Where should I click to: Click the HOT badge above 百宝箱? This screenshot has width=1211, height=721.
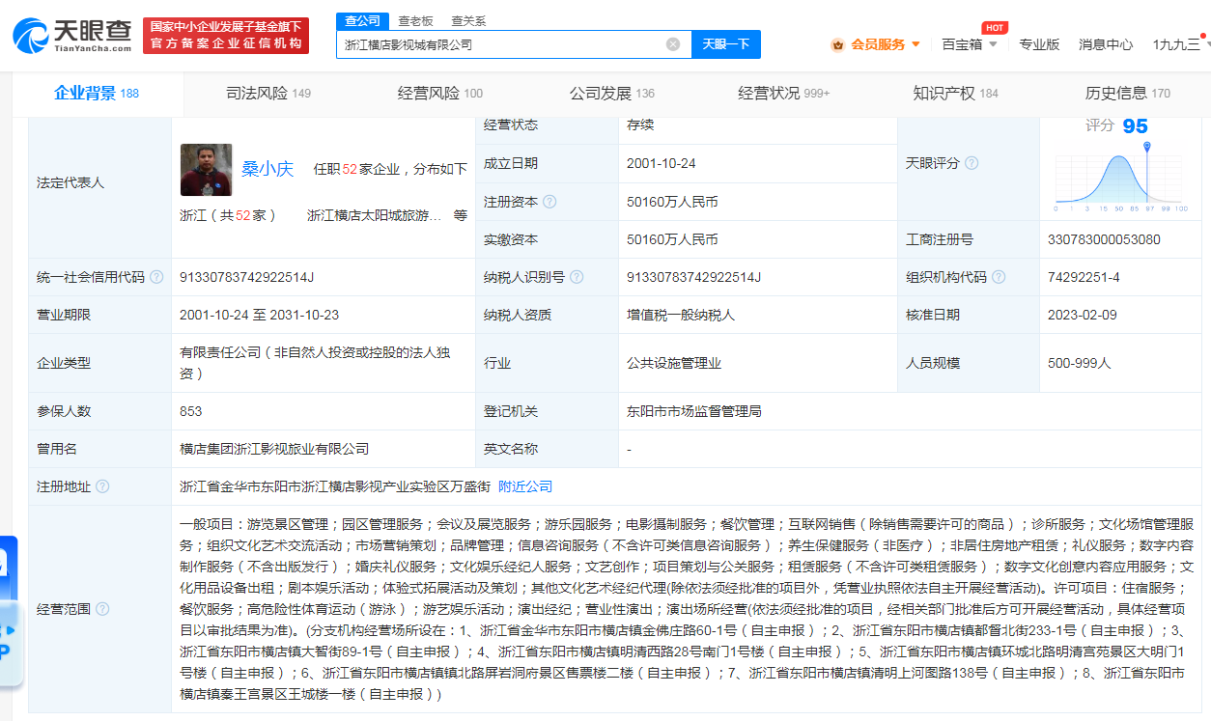(x=995, y=27)
